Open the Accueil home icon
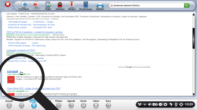This screenshot has width=197, height=110. pyautogui.click(x=9, y=105)
